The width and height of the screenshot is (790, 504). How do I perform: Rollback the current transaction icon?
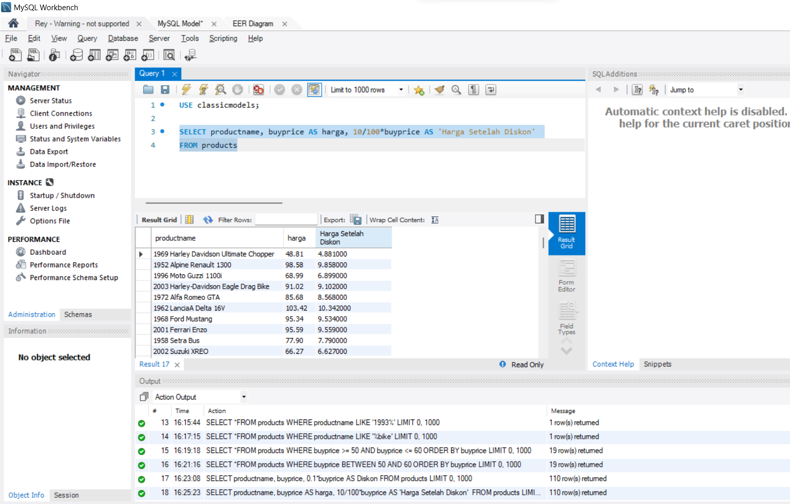[297, 90]
